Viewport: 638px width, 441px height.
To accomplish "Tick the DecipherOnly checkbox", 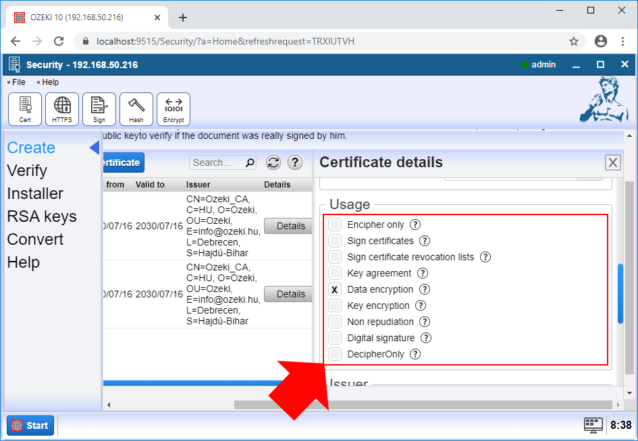I will point(335,354).
